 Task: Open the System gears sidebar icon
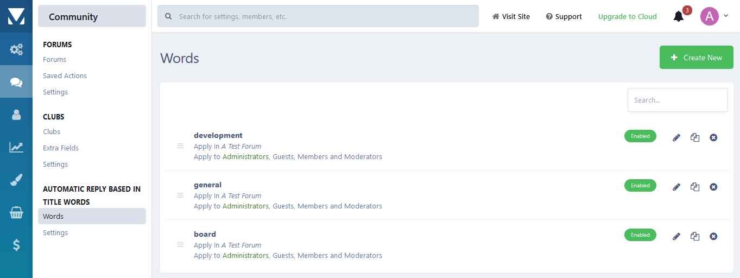point(16,50)
